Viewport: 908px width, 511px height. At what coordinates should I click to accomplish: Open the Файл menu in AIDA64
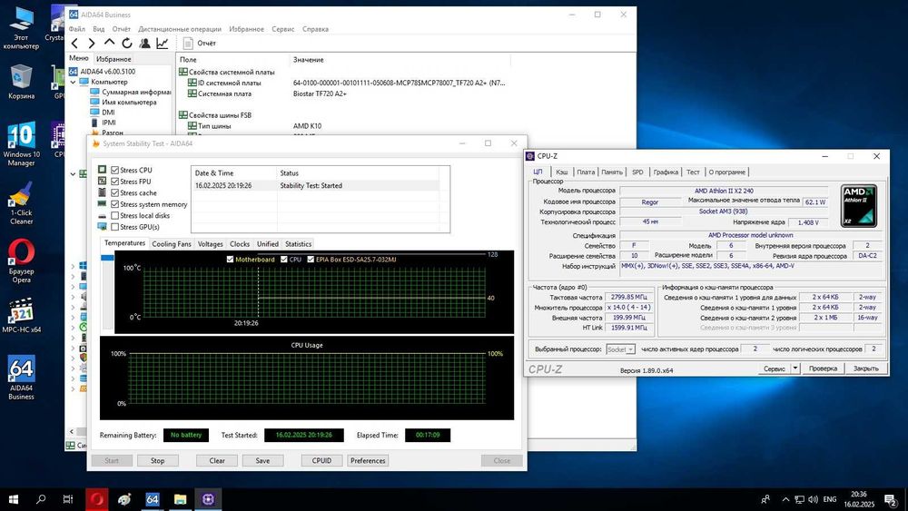click(76, 29)
